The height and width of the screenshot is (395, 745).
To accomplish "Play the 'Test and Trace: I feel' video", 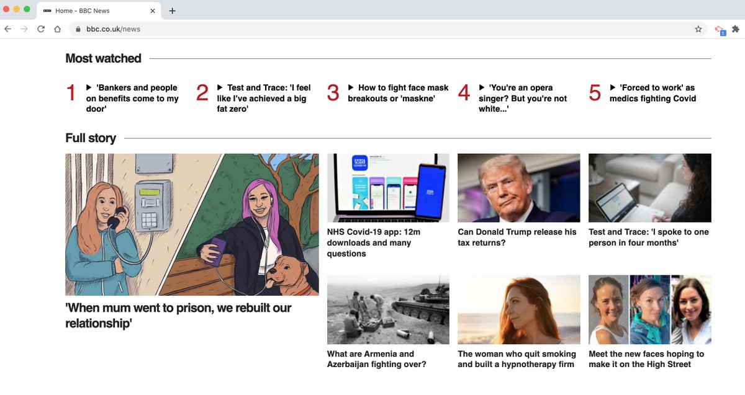I will click(x=220, y=87).
